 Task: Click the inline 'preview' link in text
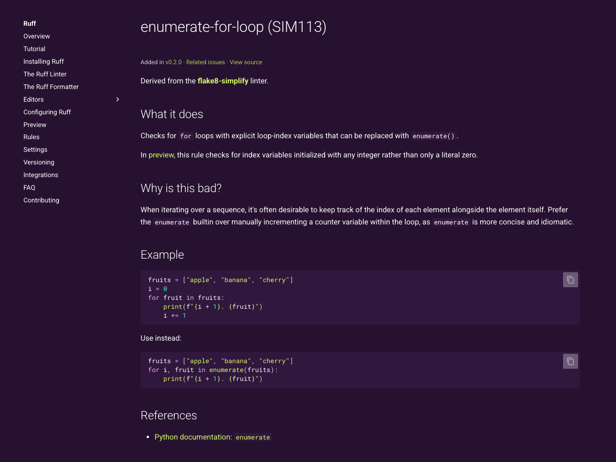pos(161,155)
